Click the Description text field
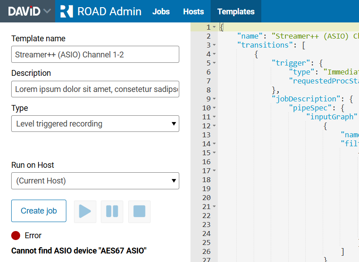Viewport: 359px width, 262px height. pyautogui.click(x=95, y=89)
